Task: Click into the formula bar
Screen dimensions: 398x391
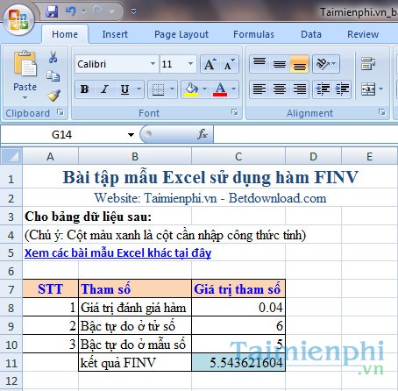Action: click(306, 134)
